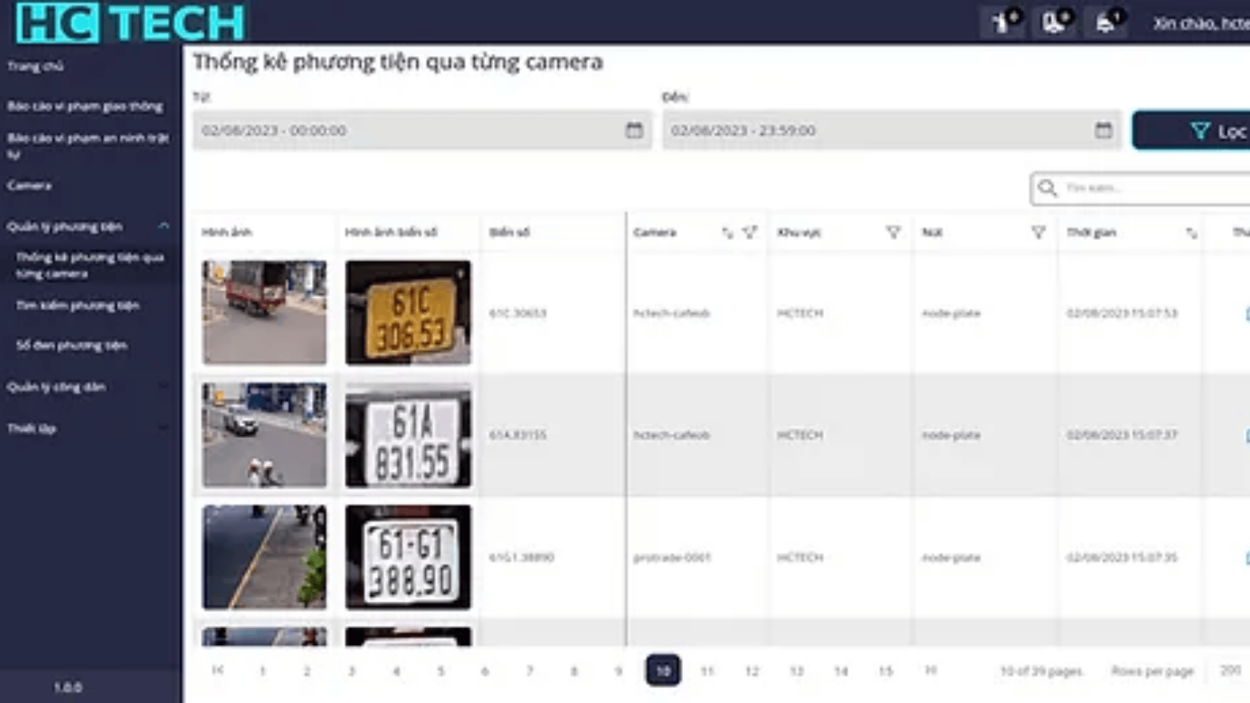Click the Biển số column header
The image size is (1250, 703).
(510, 232)
